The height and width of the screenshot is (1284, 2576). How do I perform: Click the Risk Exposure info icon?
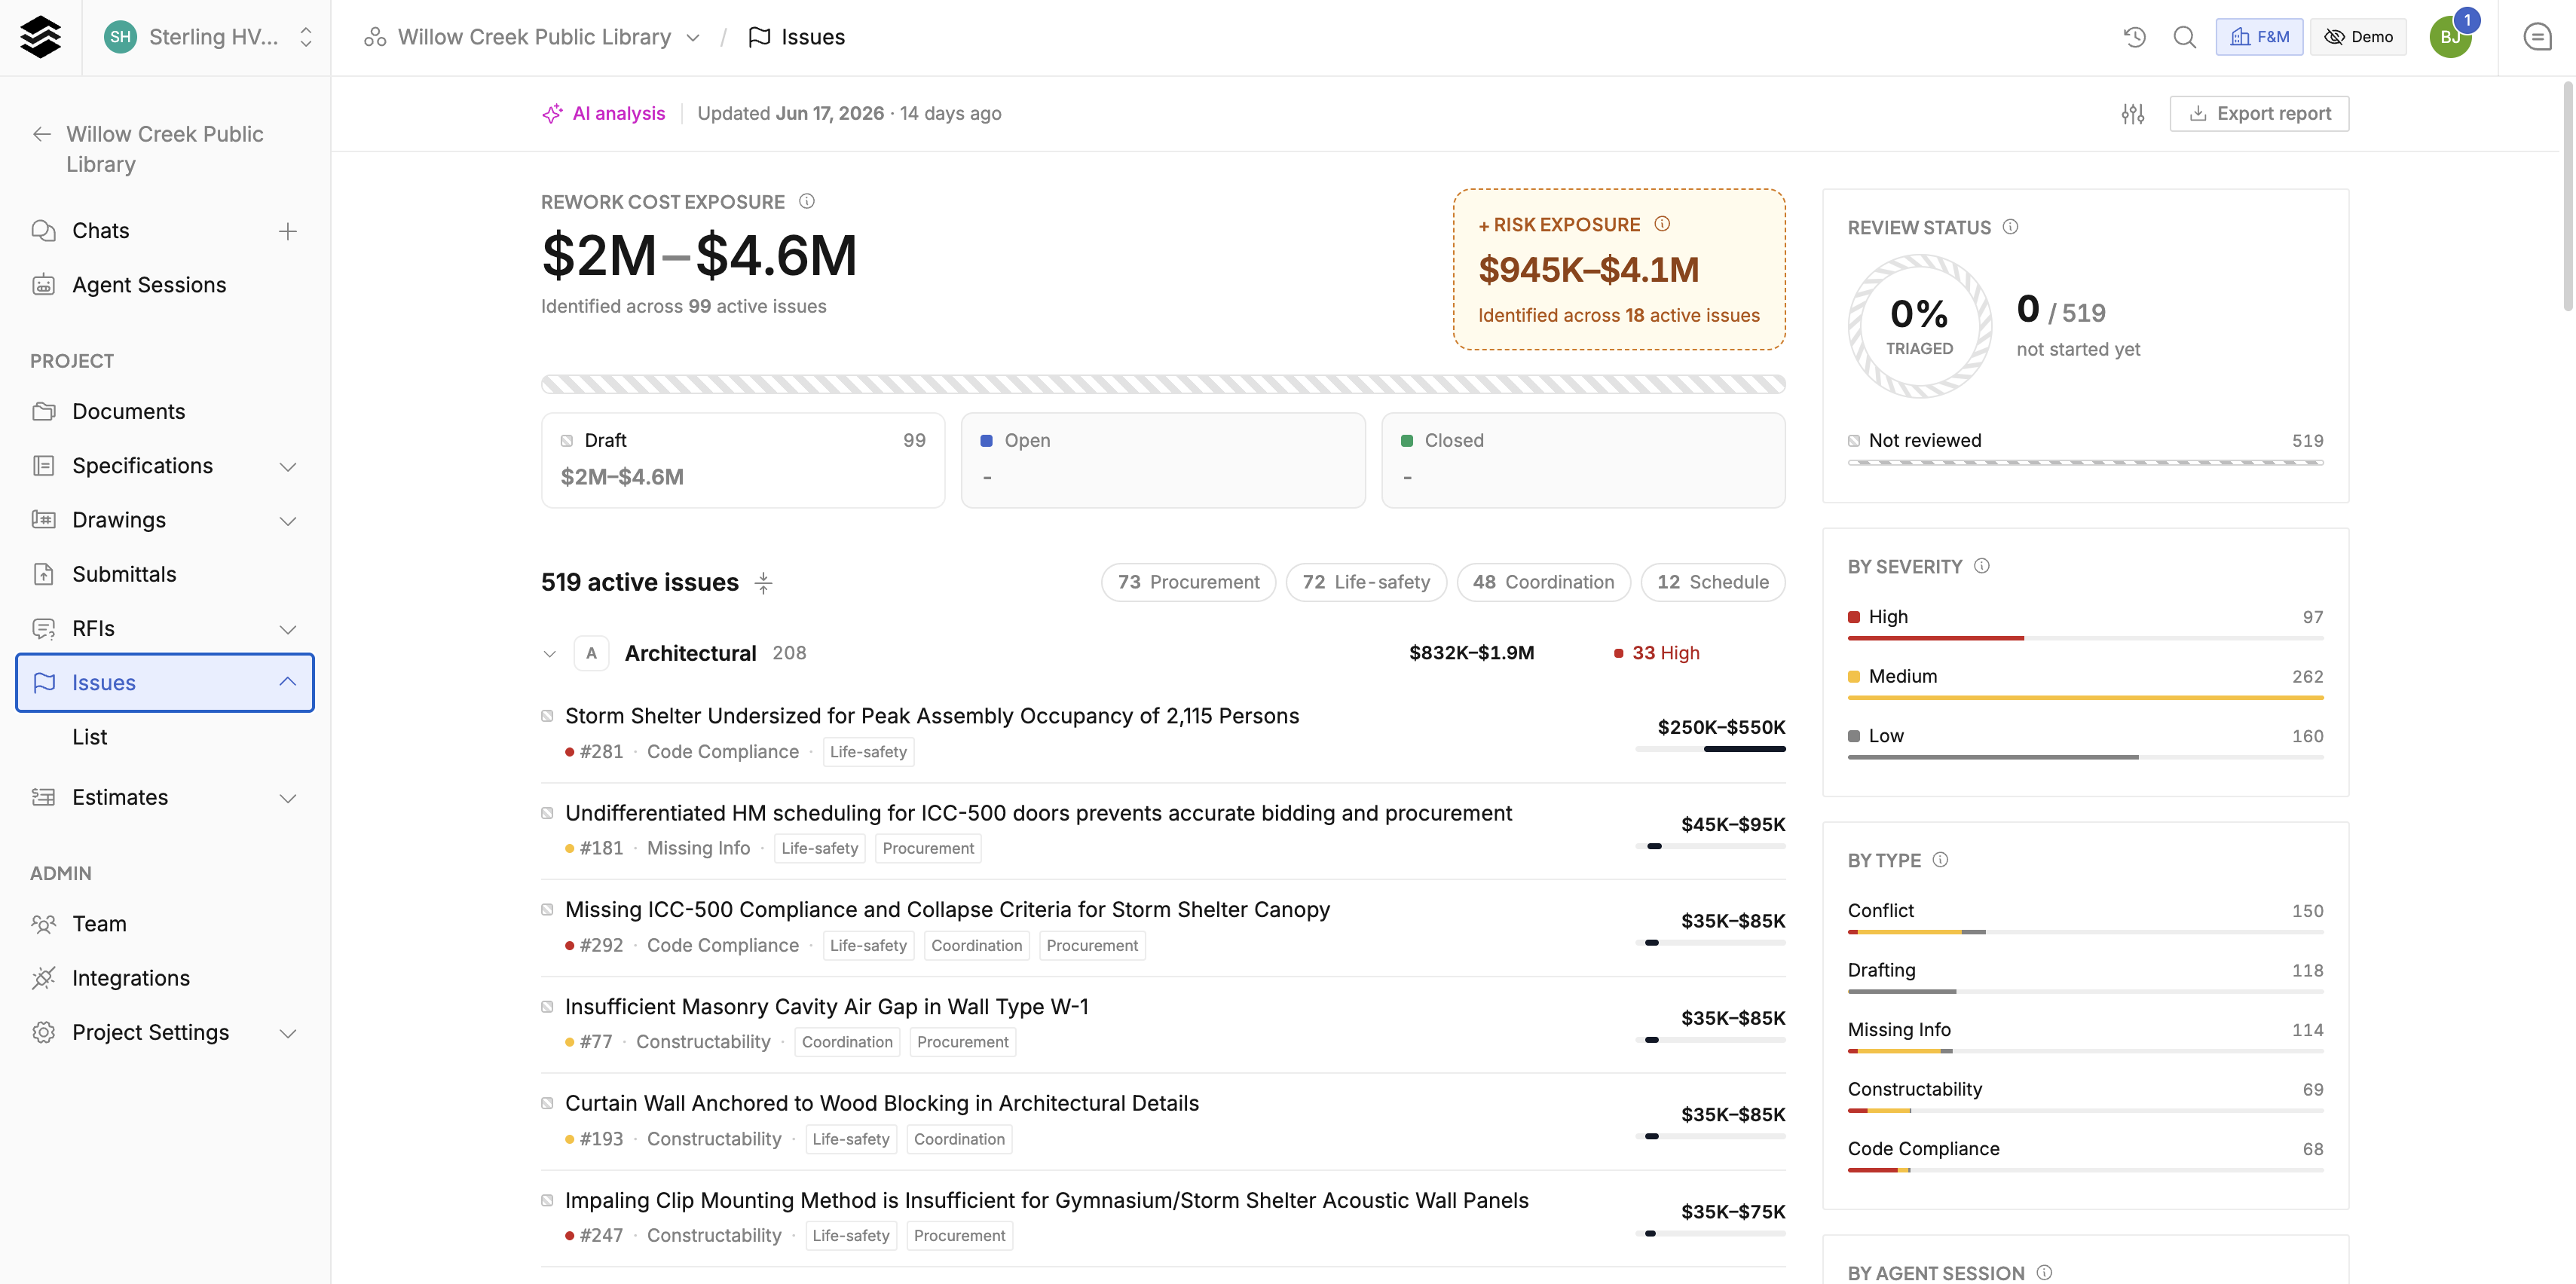point(1662,224)
